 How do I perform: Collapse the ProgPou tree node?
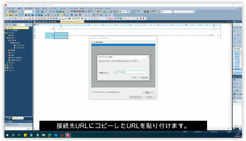[x=11, y=43]
